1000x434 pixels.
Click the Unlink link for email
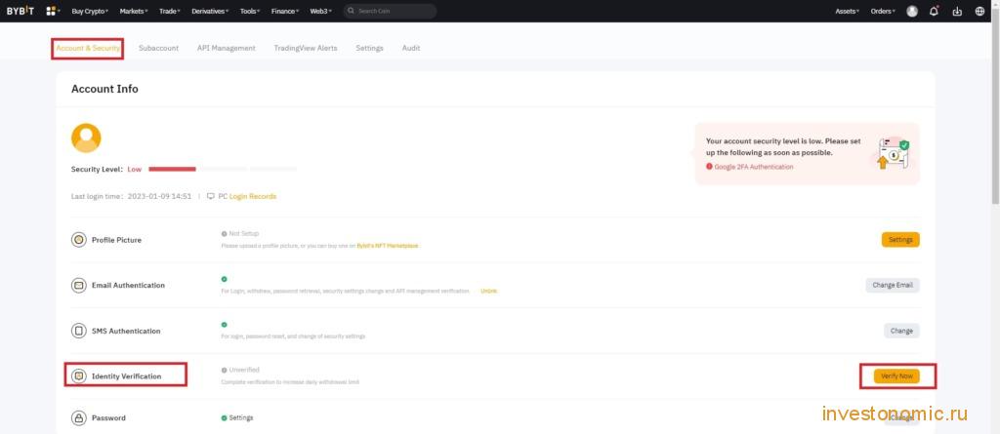tap(488, 291)
